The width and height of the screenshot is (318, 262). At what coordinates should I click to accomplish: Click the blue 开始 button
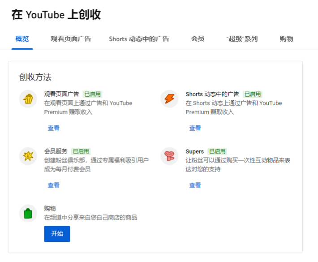(57, 234)
